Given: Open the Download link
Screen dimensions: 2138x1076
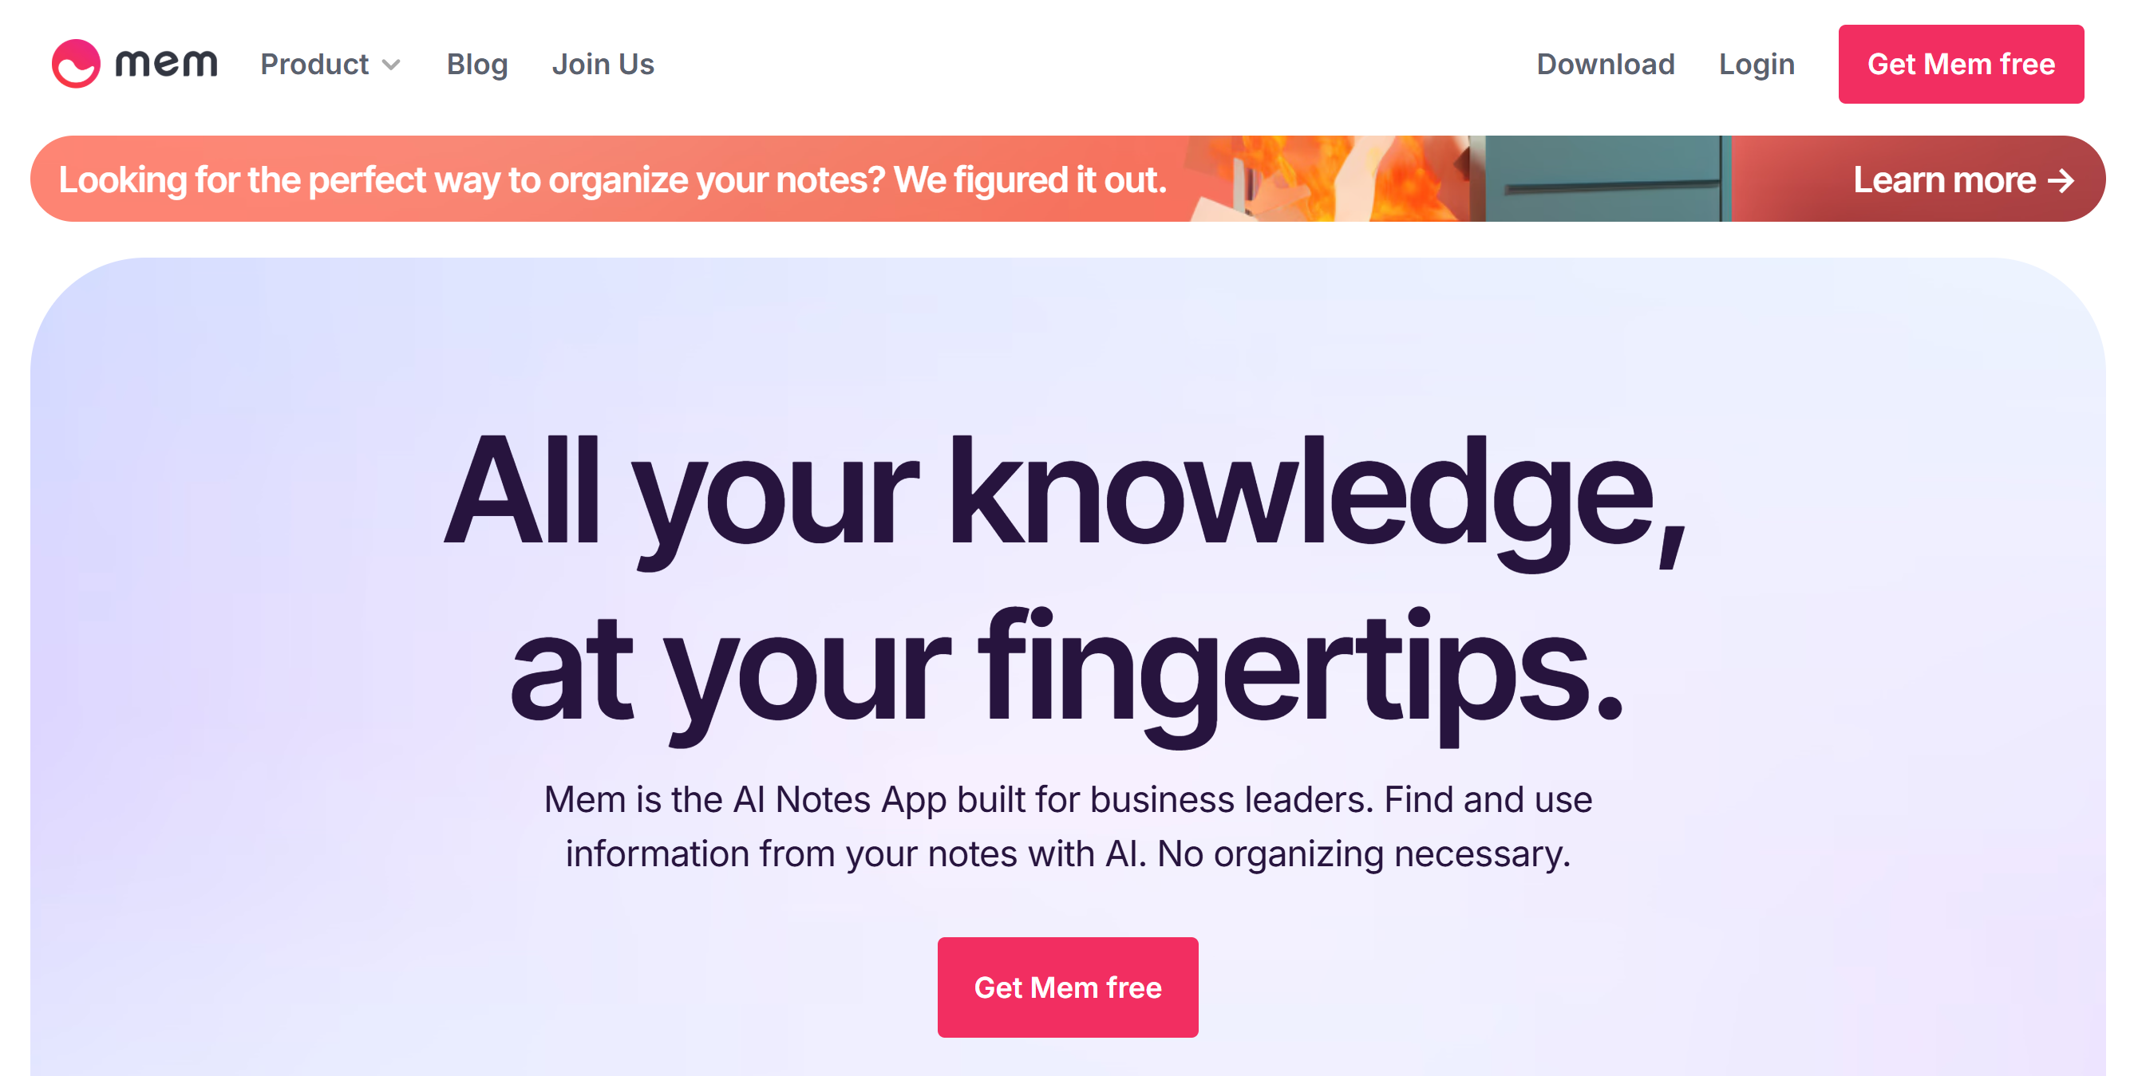Looking at the screenshot, I should pos(1605,64).
